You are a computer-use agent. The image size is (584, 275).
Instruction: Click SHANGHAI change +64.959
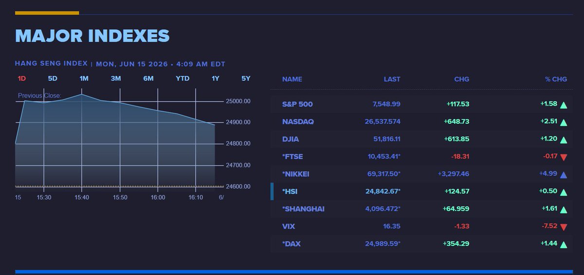[457, 209]
